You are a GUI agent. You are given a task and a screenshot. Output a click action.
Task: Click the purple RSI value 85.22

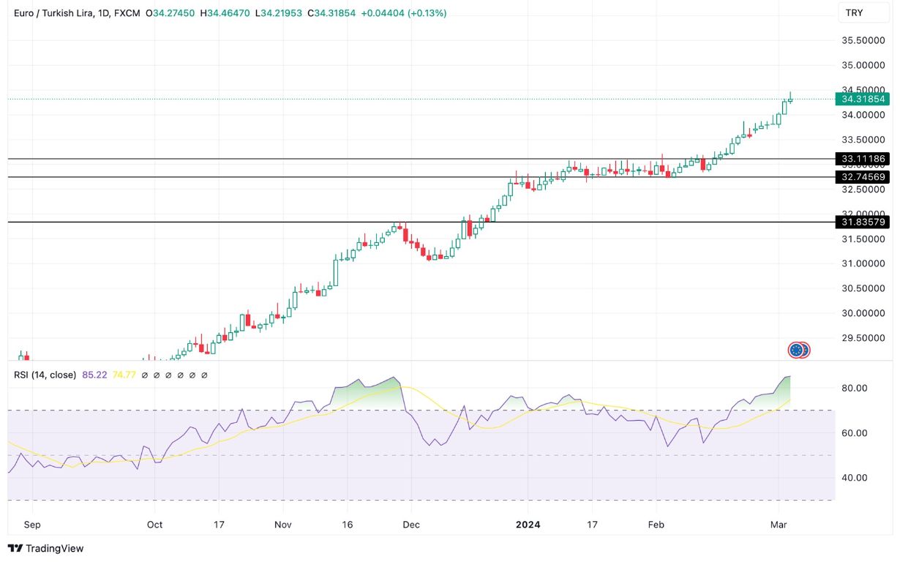coord(94,375)
